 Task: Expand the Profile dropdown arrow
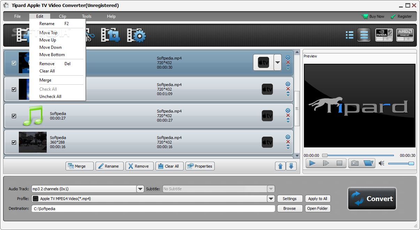[x=271, y=199]
